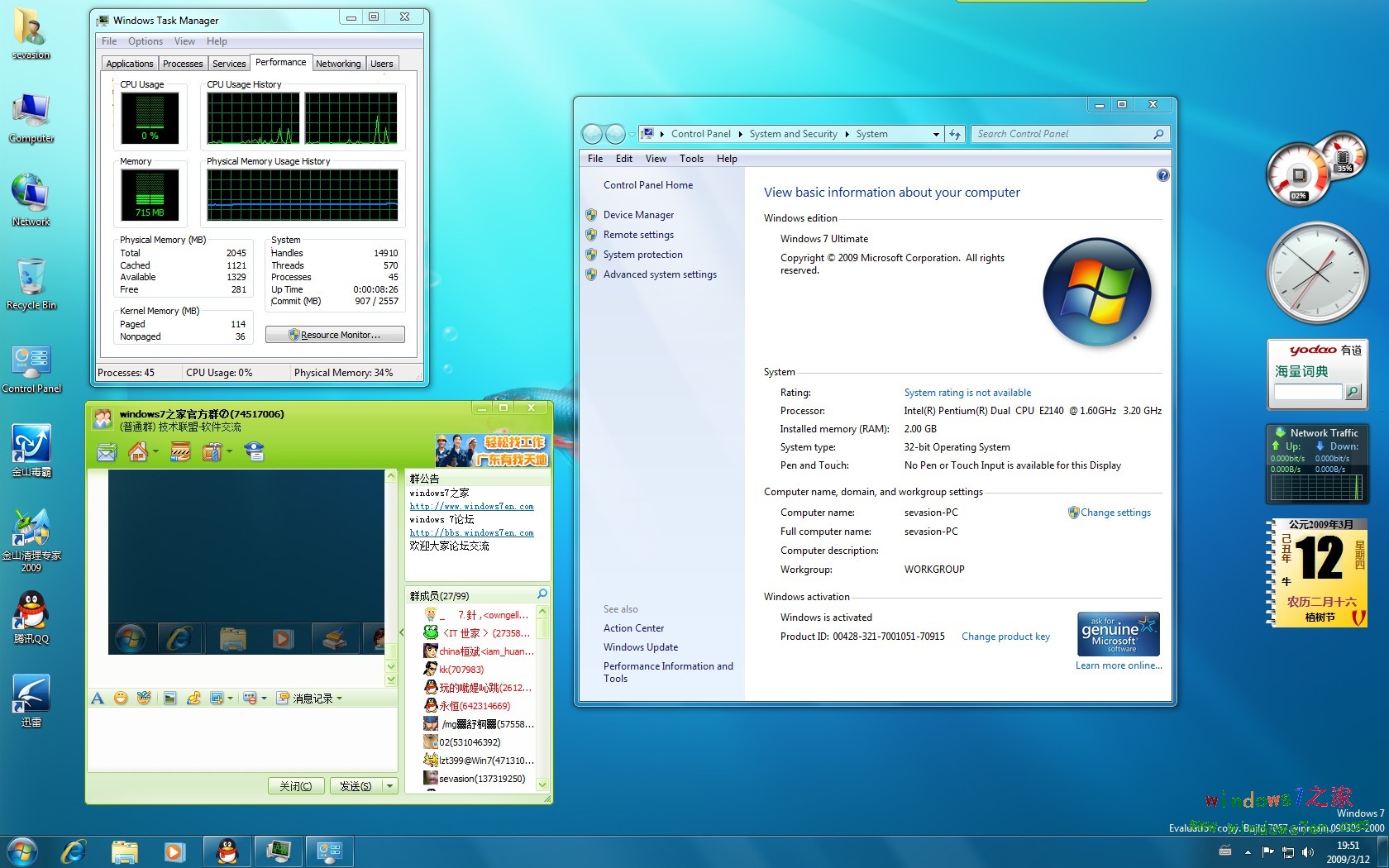Click the Youdao dictionary search icon
The height and width of the screenshot is (868, 1389).
(1353, 392)
